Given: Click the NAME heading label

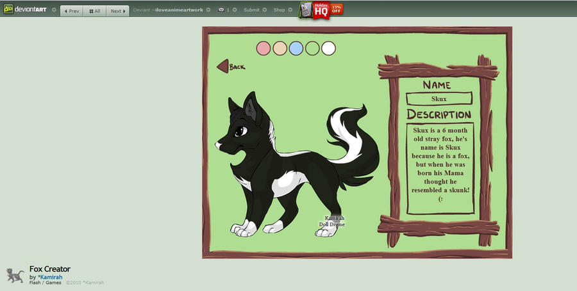Looking at the screenshot, I should click(x=437, y=85).
